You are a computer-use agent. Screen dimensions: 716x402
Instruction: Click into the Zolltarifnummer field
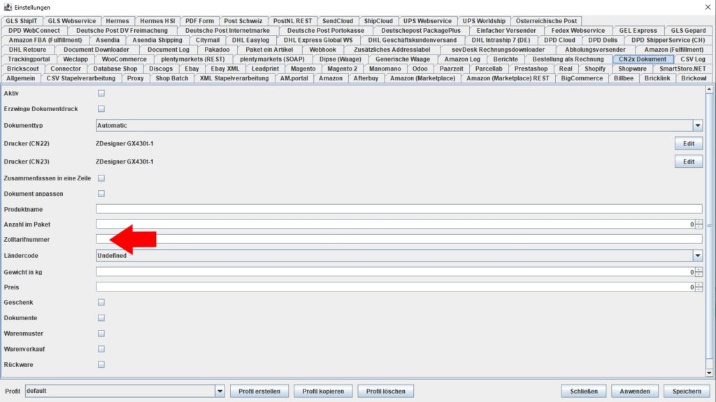click(399, 239)
